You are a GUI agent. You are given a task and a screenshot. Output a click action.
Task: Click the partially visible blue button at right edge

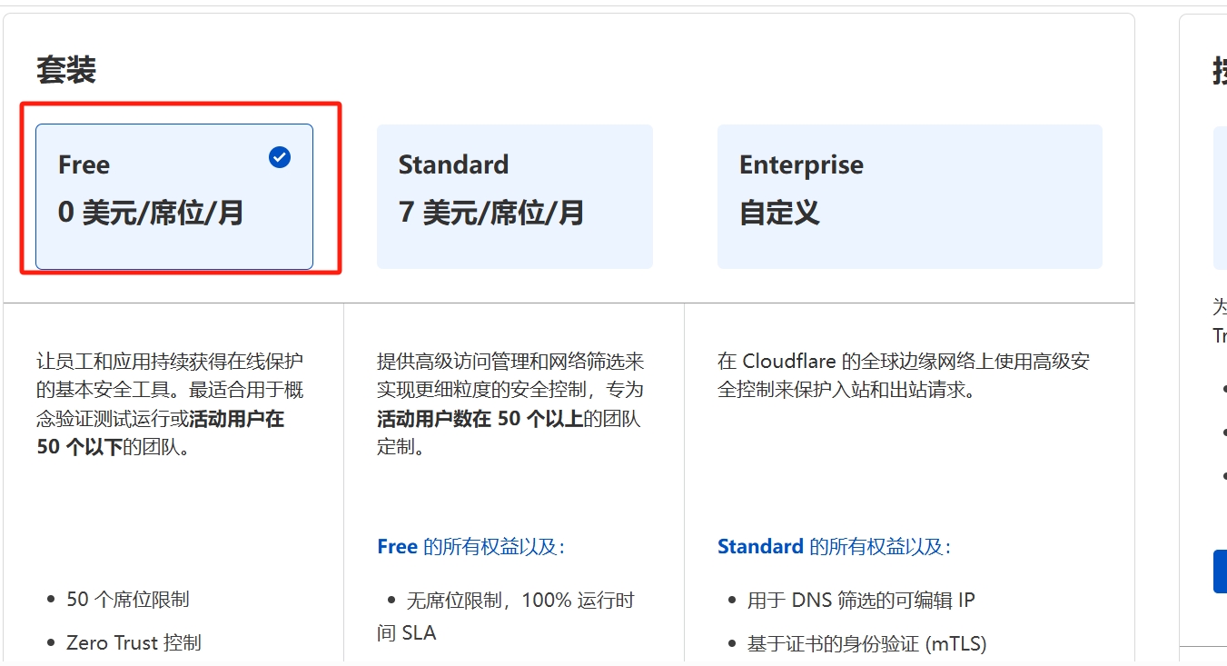pos(1220,572)
